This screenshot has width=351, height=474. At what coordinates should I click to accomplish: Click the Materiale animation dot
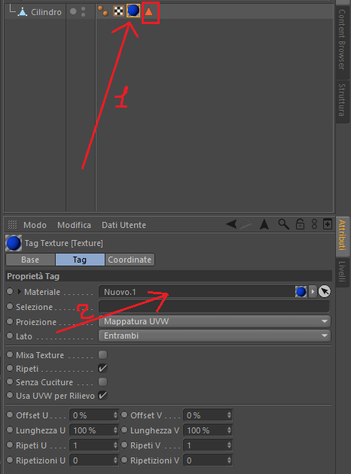click(10, 291)
